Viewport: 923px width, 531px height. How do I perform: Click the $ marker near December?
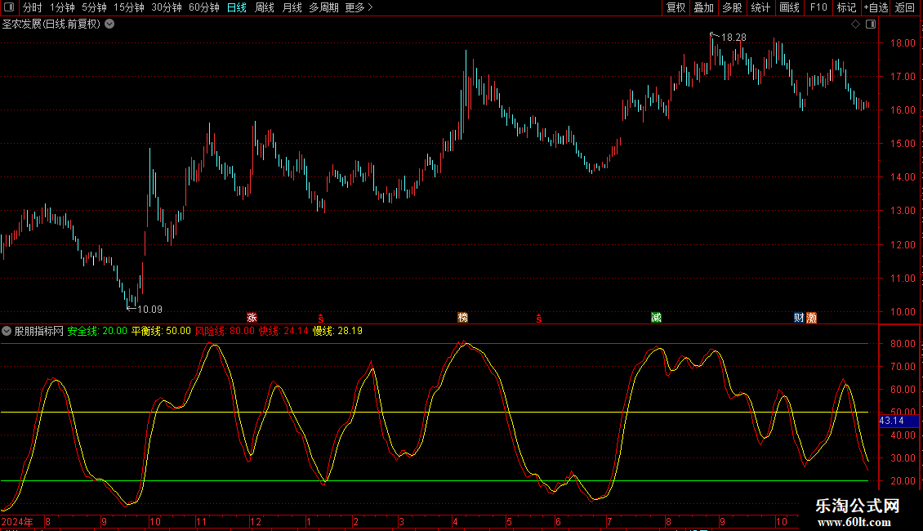click(321, 319)
